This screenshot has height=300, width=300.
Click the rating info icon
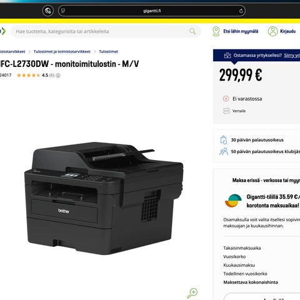tap(58, 76)
